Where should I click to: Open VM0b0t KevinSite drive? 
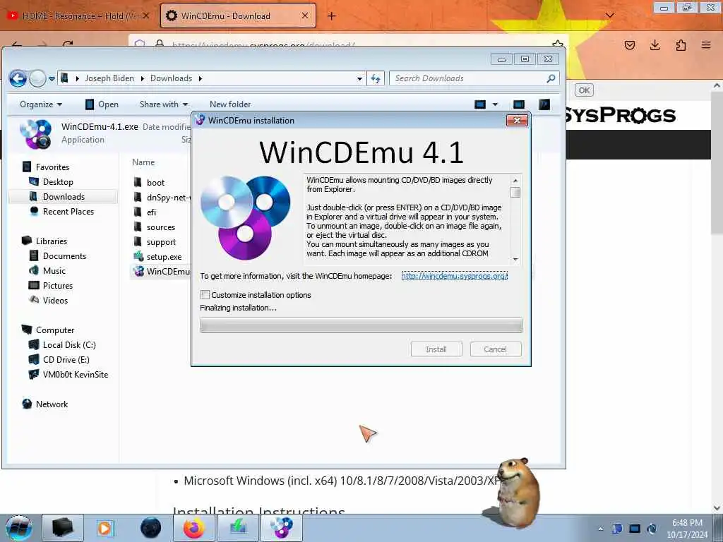pos(68,374)
